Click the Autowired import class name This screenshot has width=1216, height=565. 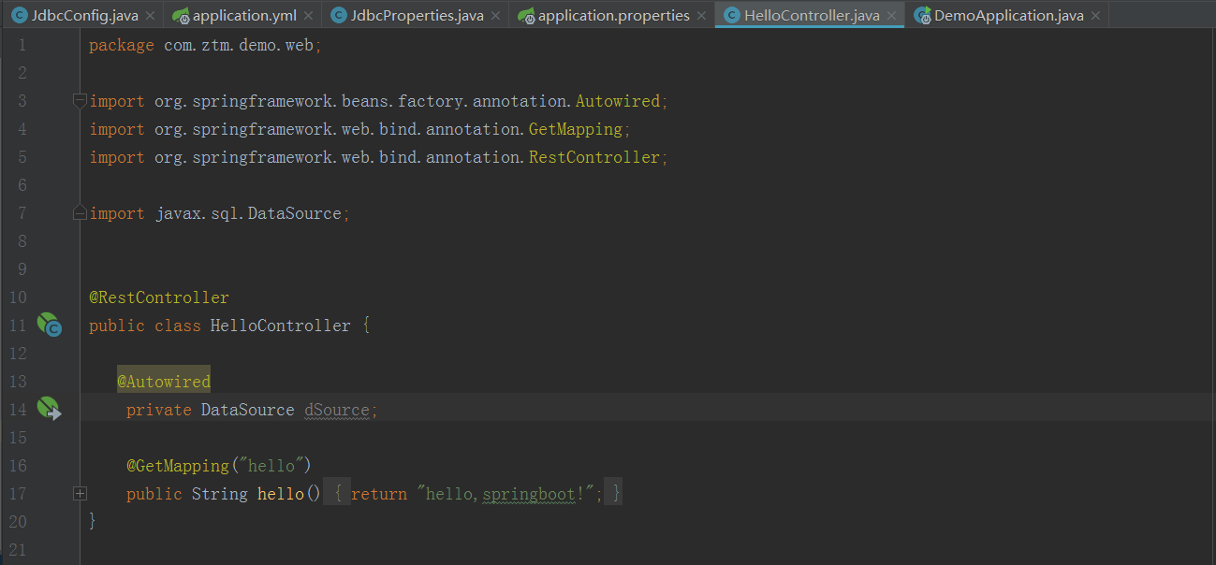(x=618, y=101)
